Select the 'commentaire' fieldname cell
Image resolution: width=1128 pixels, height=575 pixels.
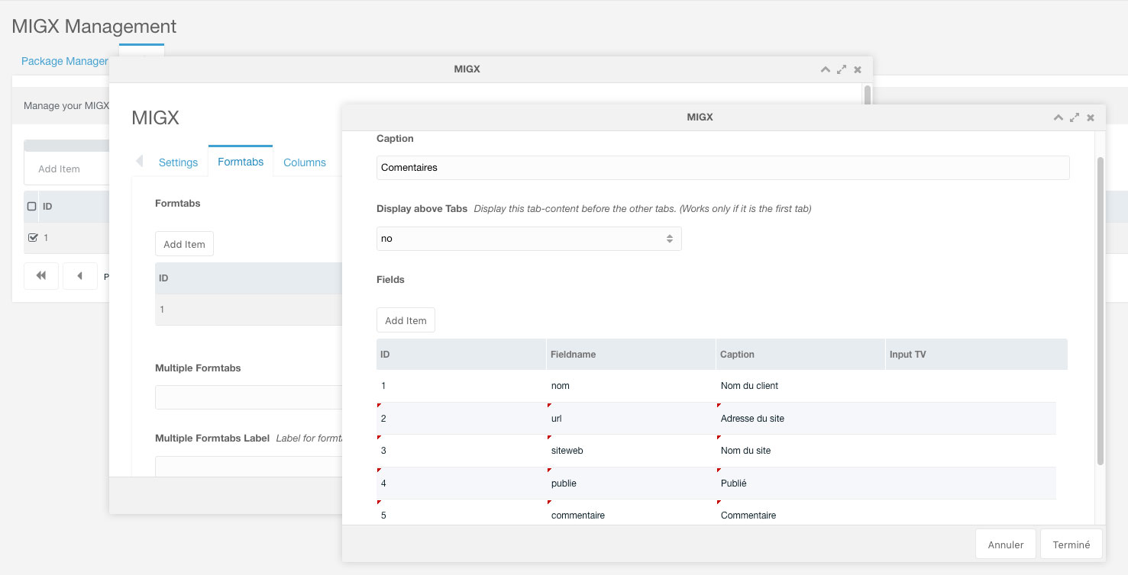click(631, 514)
